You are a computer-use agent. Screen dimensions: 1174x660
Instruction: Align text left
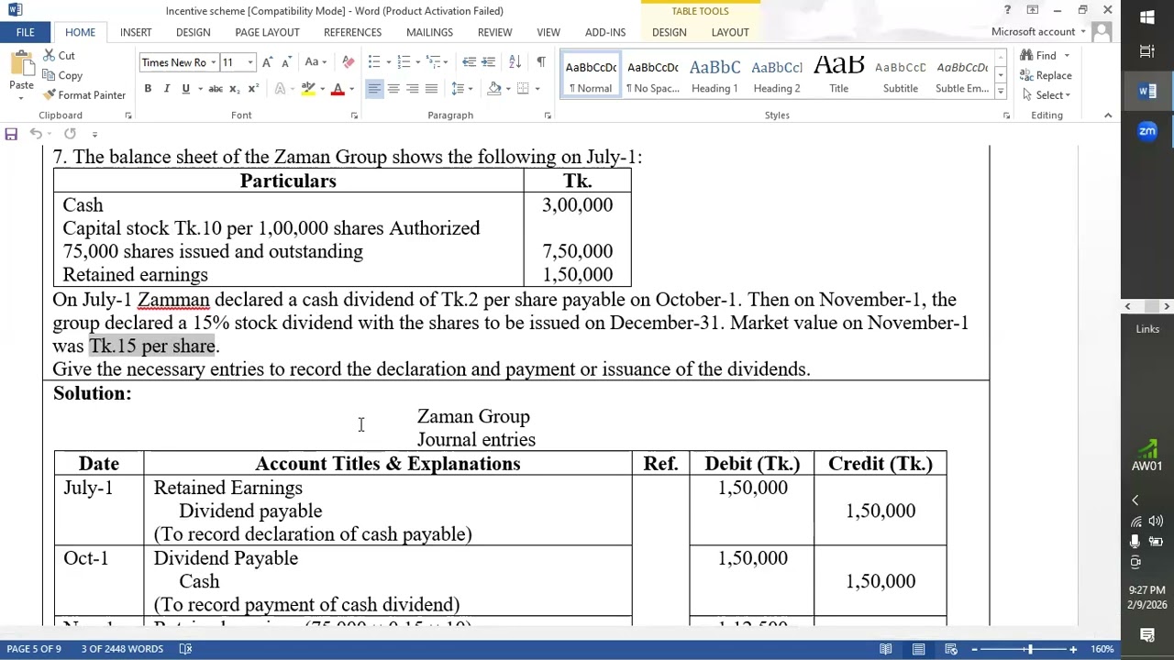374,89
